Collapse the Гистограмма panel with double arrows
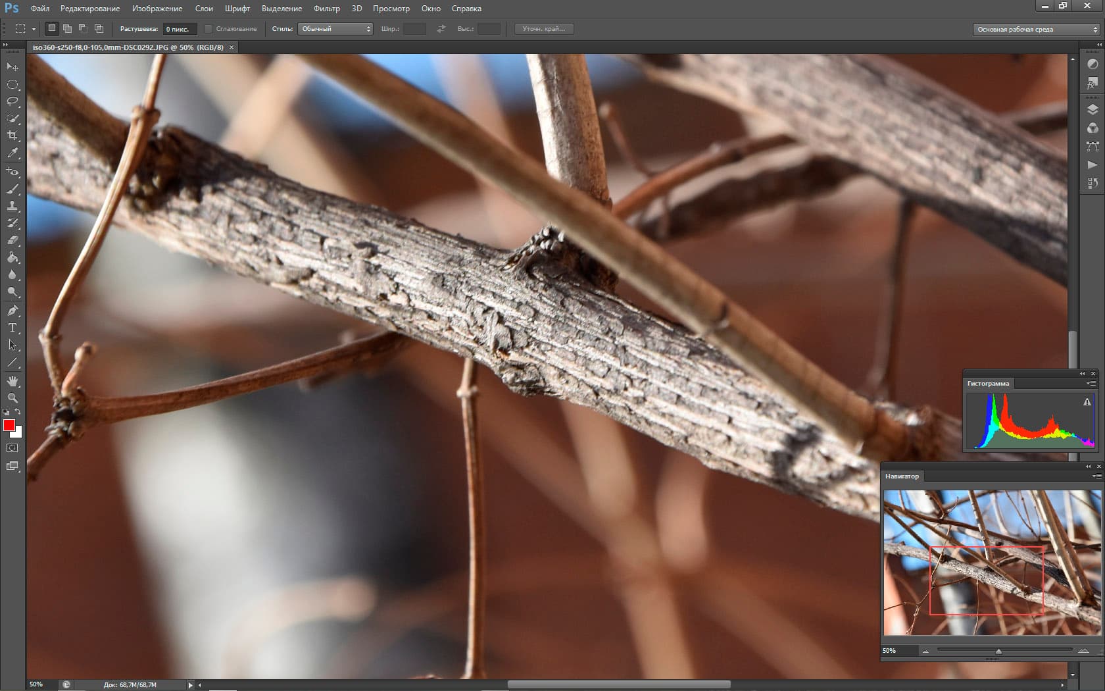 [1083, 374]
